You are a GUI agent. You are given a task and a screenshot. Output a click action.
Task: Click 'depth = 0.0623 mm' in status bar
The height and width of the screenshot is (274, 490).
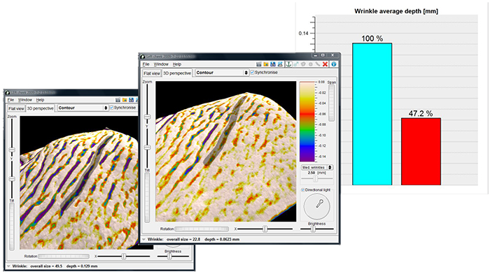pos(222,239)
